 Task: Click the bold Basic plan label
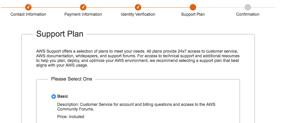tap(63, 96)
